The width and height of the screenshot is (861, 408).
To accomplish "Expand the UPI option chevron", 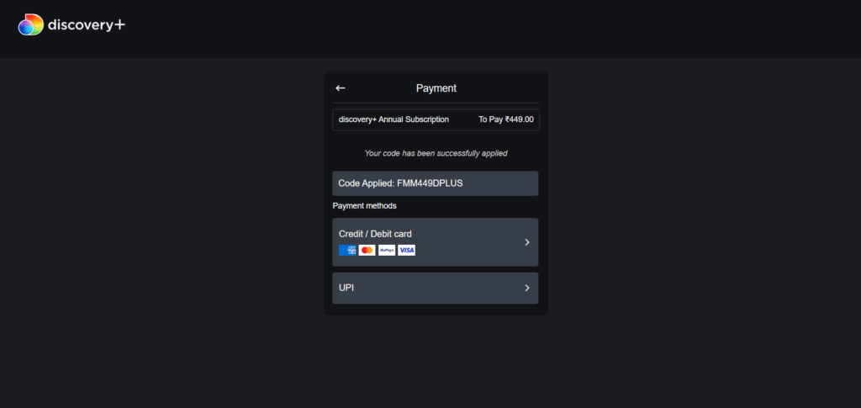I will [x=527, y=288].
